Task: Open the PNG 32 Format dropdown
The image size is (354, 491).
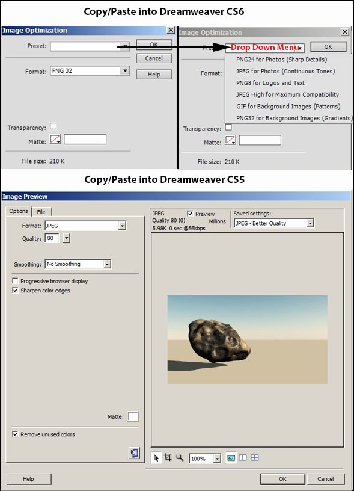Action: [x=125, y=70]
